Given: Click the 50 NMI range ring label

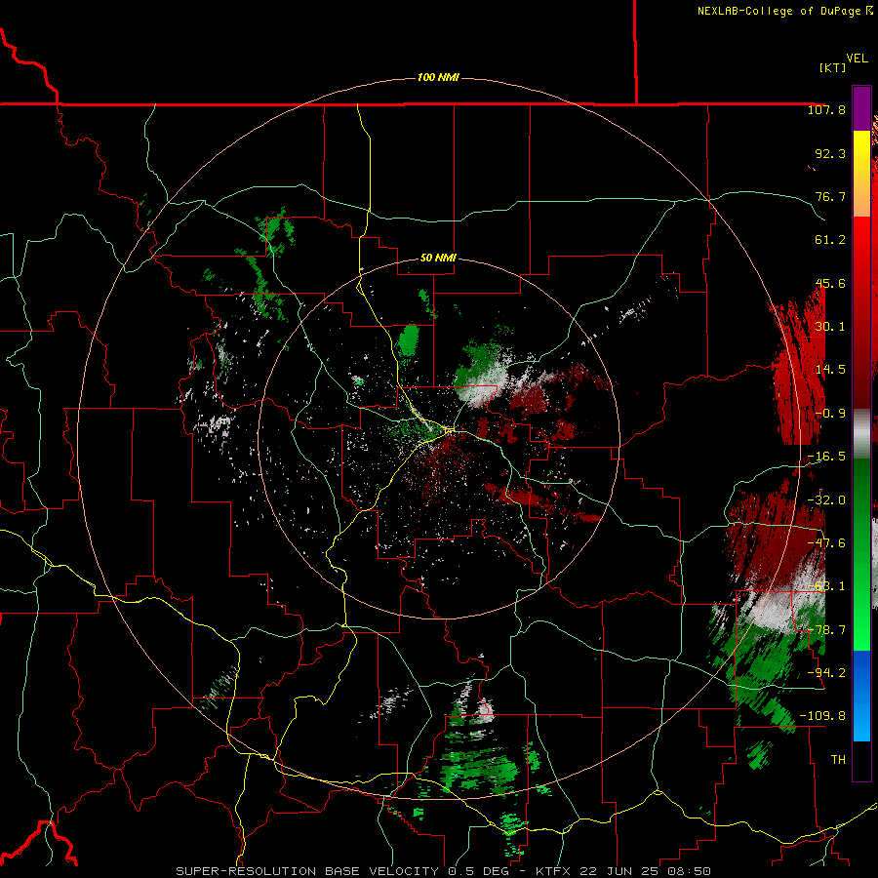Looking at the screenshot, I should point(438,259).
